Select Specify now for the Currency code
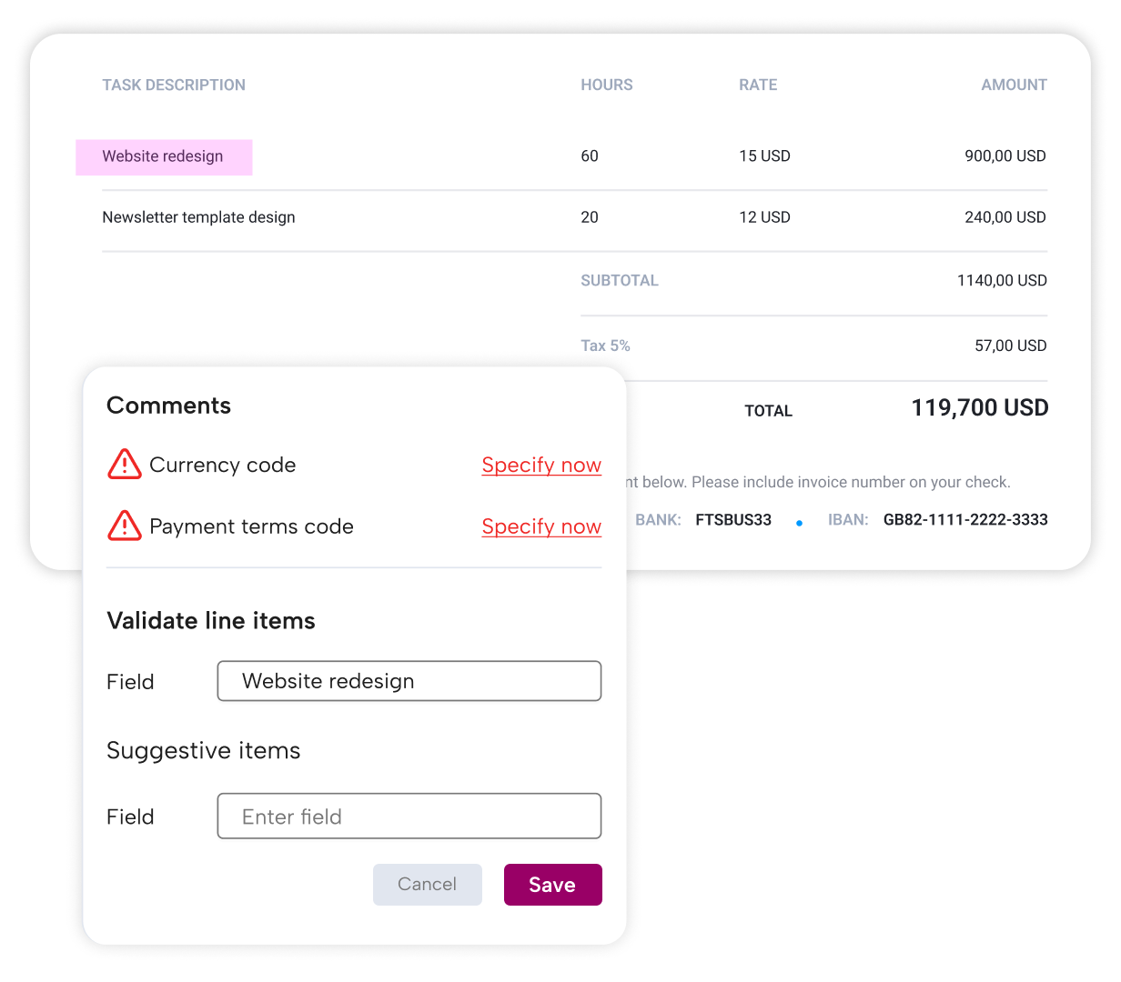The height and width of the screenshot is (982, 1121). 541,465
